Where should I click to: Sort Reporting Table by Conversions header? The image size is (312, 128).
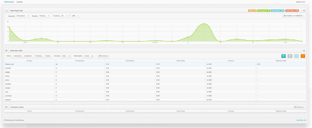pyautogui.click(x=80, y=61)
